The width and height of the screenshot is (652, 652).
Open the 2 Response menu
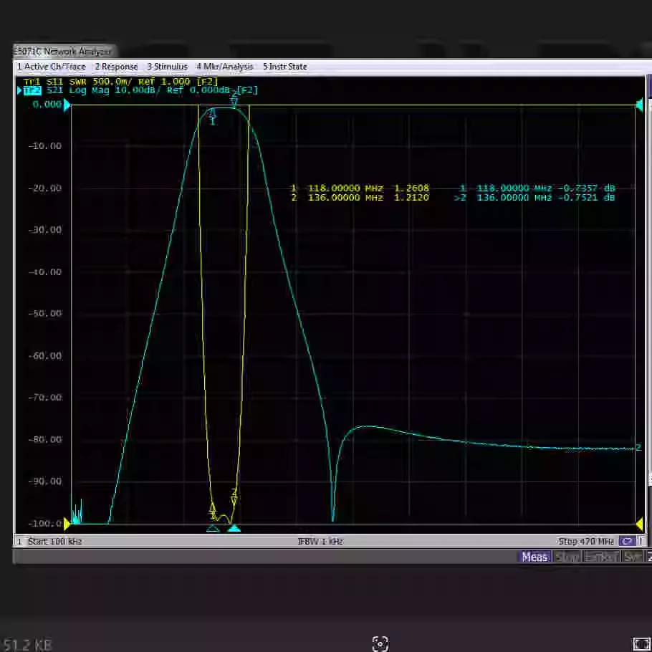click(116, 67)
